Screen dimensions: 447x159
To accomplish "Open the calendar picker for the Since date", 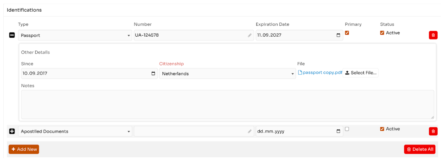I will pos(153,73).
